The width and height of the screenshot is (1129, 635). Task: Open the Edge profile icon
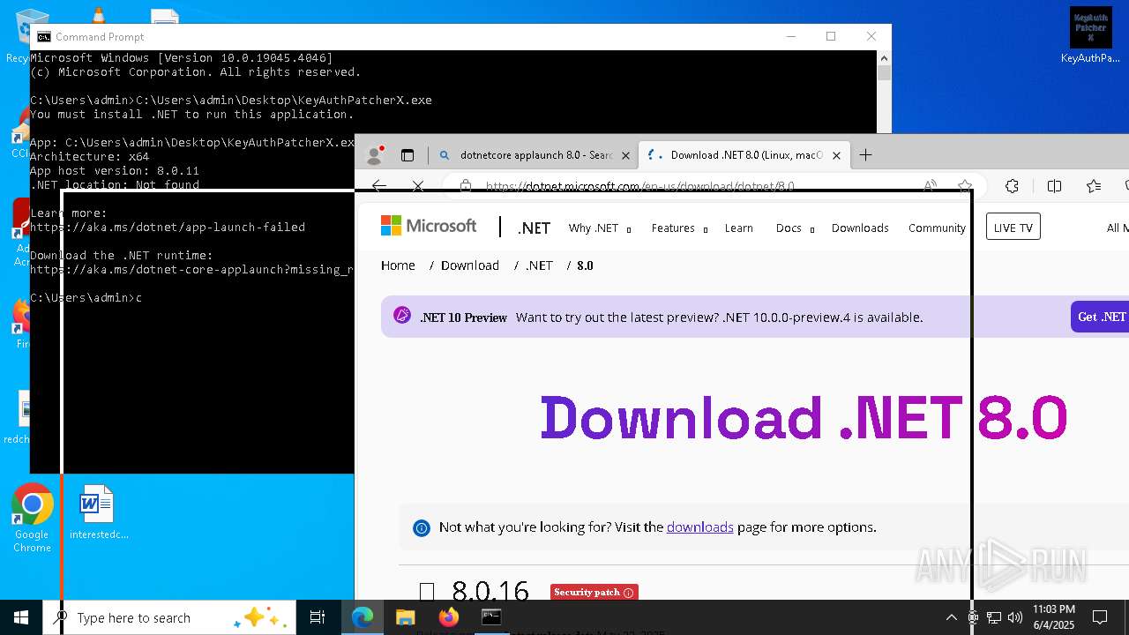click(x=376, y=155)
